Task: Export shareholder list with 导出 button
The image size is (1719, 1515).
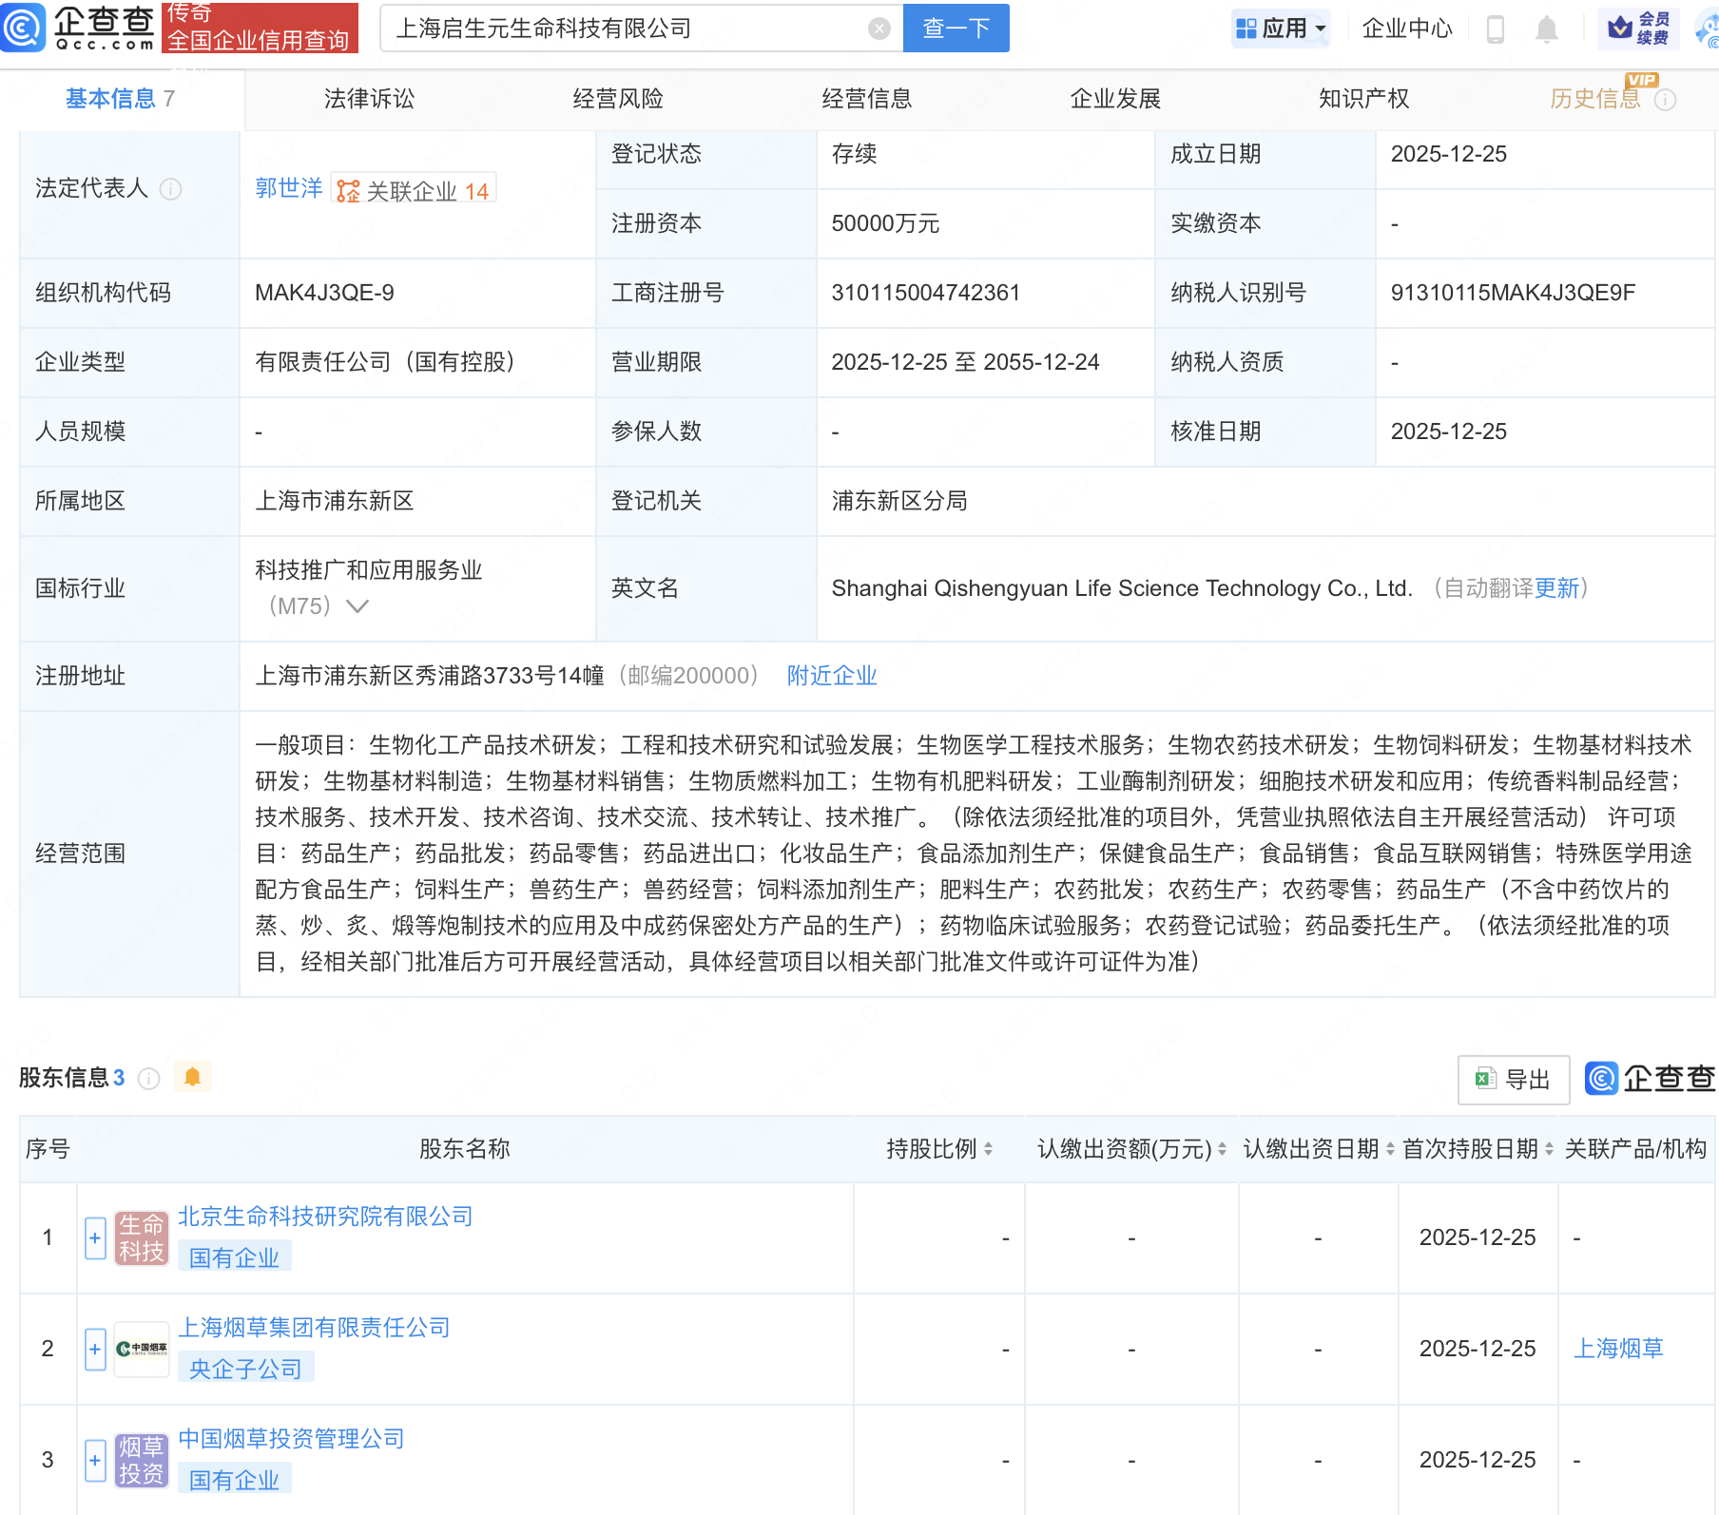Action: click(x=1514, y=1080)
